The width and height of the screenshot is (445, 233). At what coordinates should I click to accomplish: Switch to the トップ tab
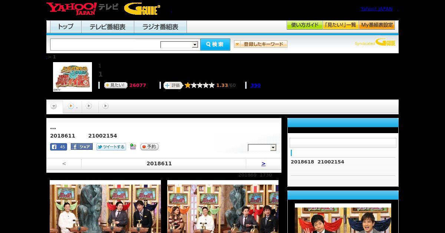66,27
